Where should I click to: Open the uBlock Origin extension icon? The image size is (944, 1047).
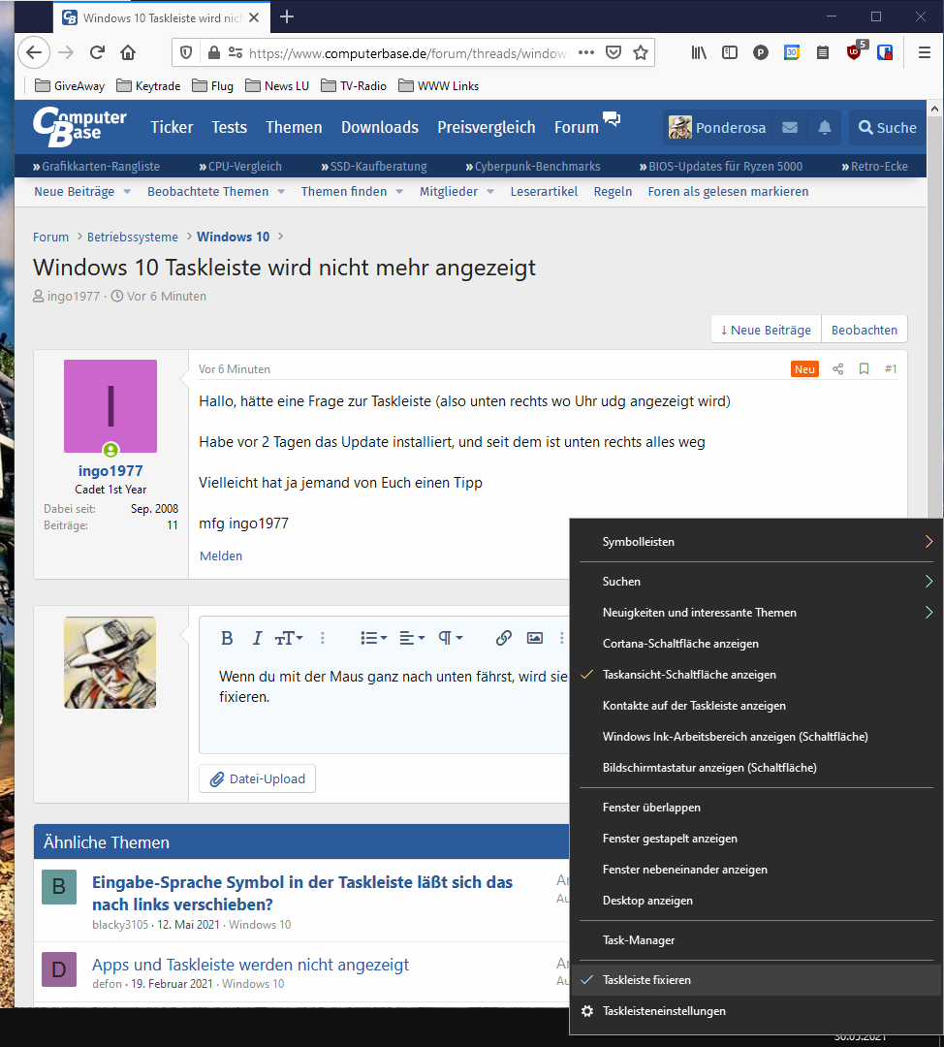pyautogui.click(x=855, y=51)
